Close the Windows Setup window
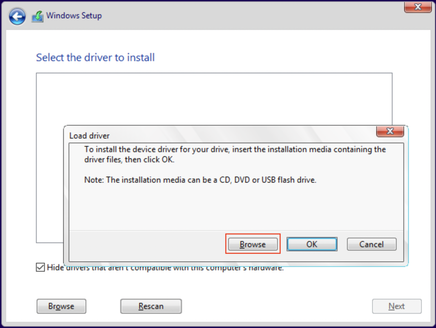Screen dimensions: 436x328 pos(418,7)
